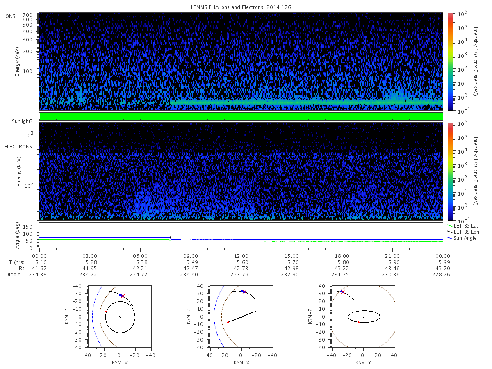This screenshot has width=492, height=369.
Task: Click the ions Energy (keV) axis label
Action: 17,61
